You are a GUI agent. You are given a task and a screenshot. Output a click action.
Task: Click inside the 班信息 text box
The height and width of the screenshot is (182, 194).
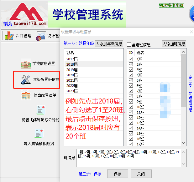(x=129, y=158)
